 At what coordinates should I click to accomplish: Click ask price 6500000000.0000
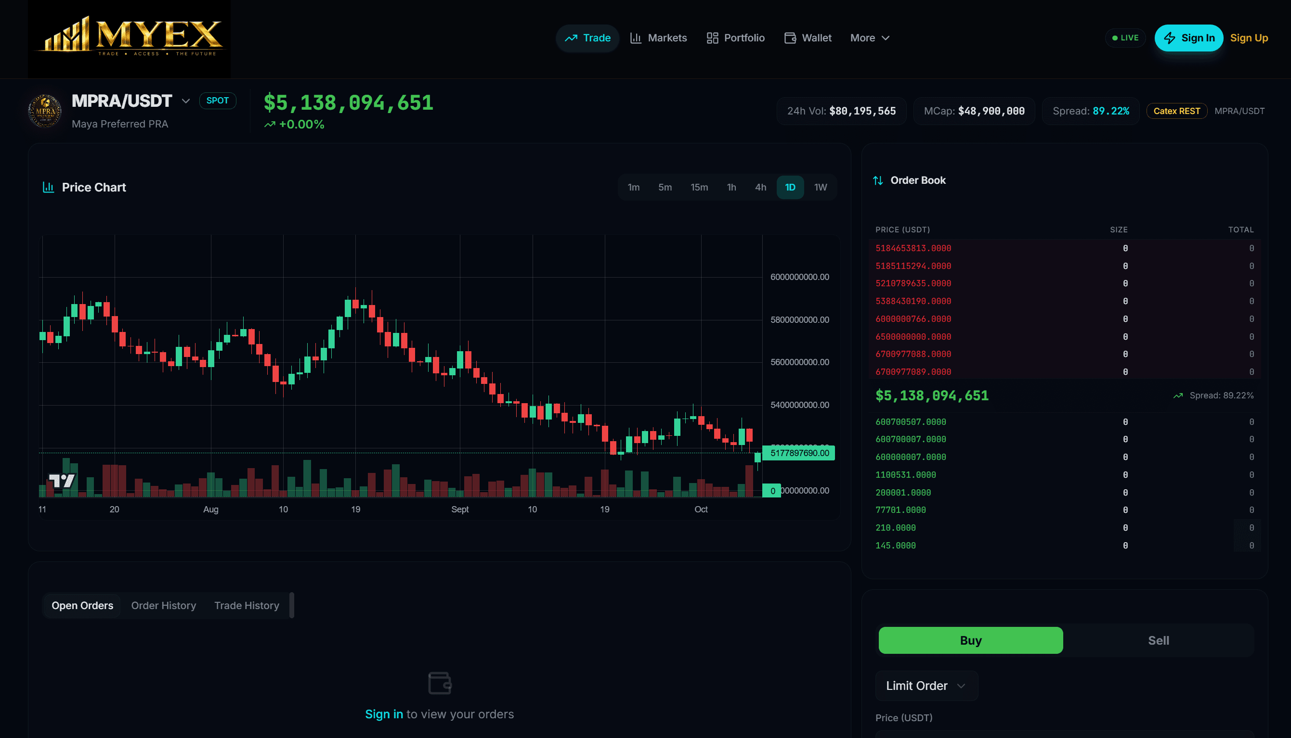click(913, 337)
